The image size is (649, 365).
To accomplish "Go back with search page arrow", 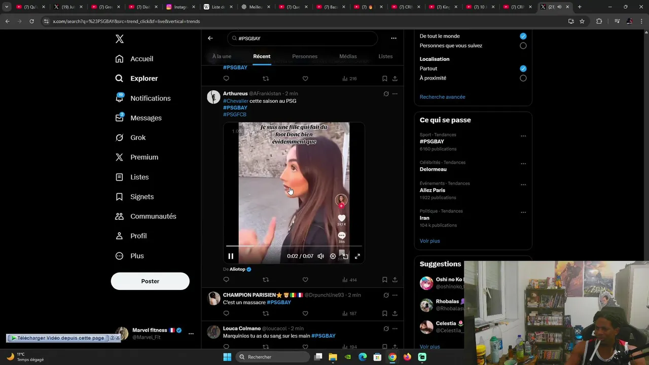I will pyautogui.click(x=210, y=39).
